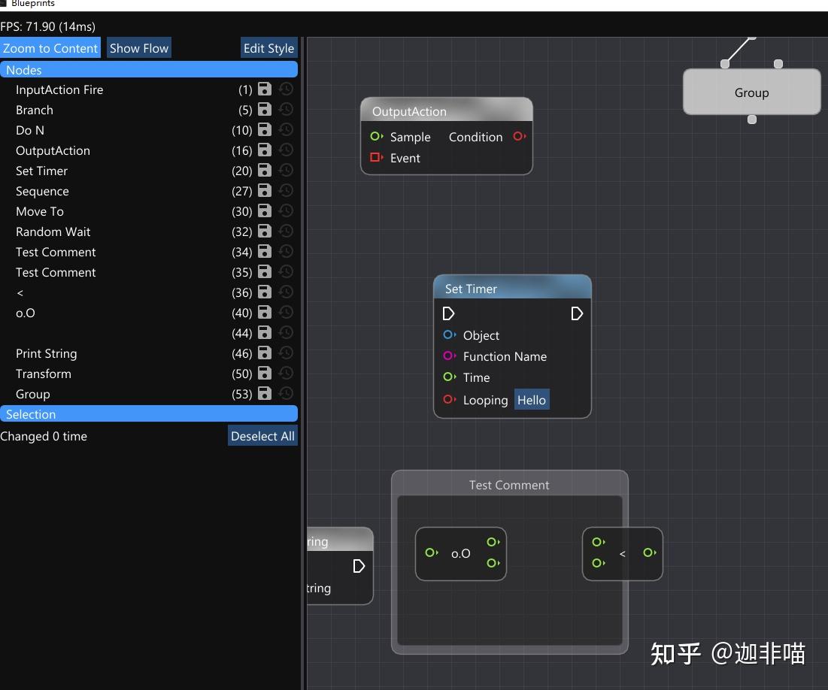
Task: Save the Set Timer node
Action: tap(264, 170)
